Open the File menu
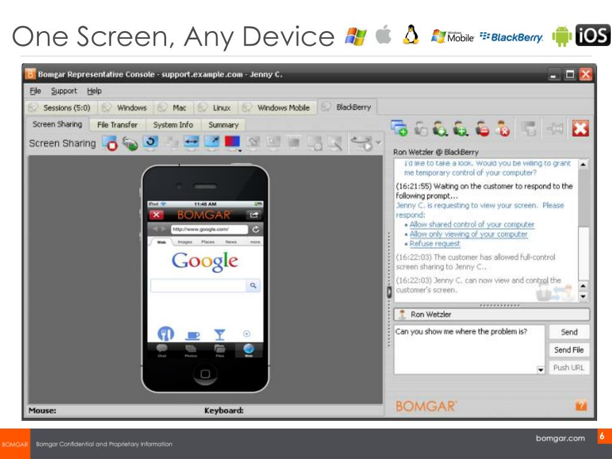The image size is (612, 459). [x=35, y=91]
